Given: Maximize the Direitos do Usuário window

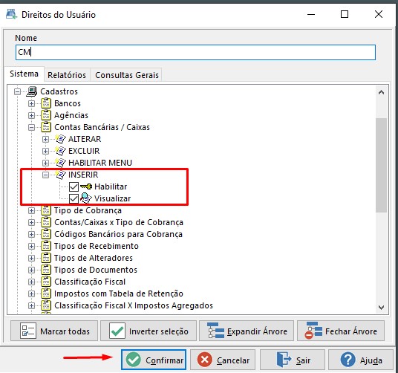Looking at the screenshot, I should 345,14.
